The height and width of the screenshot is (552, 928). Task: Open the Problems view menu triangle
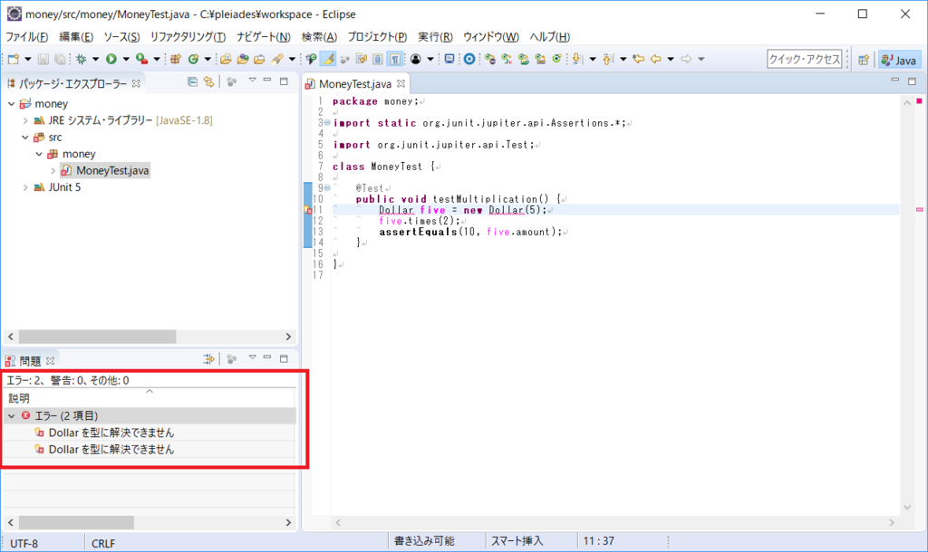point(252,357)
